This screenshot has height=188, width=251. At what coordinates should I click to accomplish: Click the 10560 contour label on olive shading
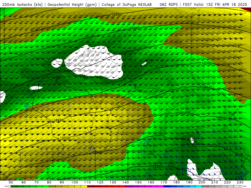(98, 152)
